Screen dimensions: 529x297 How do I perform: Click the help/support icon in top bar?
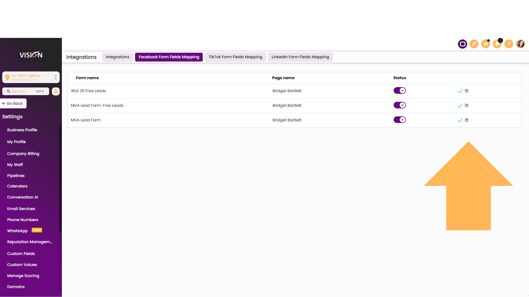(x=509, y=44)
